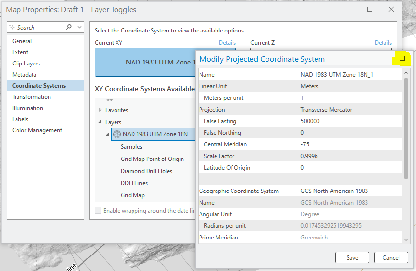
Task: Maximize the Map Properties window
Action: pos(370,9)
